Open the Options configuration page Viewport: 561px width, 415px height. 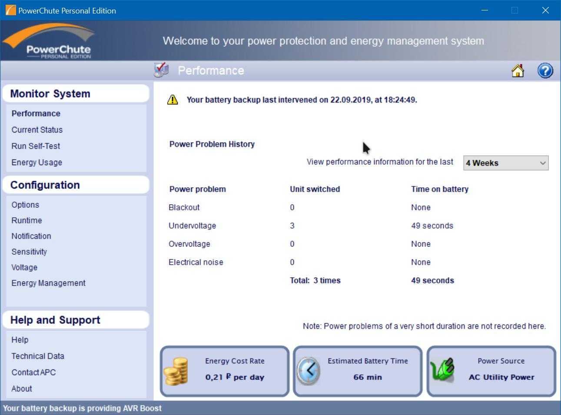(x=25, y=205)
